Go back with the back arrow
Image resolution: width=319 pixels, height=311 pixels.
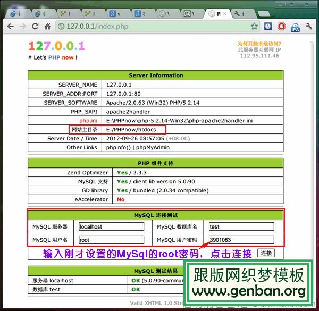click(11, 26)
